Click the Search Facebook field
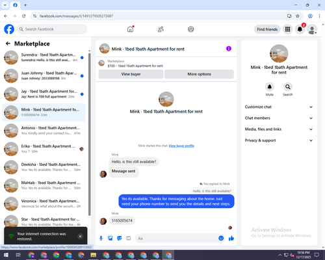 (52, 29)
